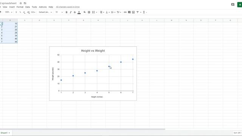The height and width of the screenshot is (136, 242).
Task: Click horizontal align icon
Action: 101,12
